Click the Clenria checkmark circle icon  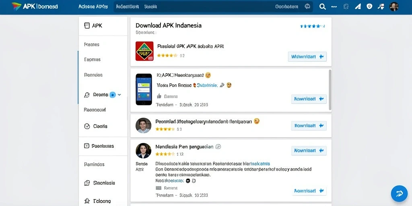(87, 126)
